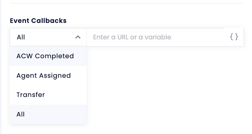Select All at the bottom of the list

[x=48, y=114]
